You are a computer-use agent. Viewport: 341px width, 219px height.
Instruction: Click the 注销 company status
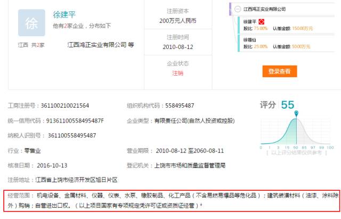point(177,73)
